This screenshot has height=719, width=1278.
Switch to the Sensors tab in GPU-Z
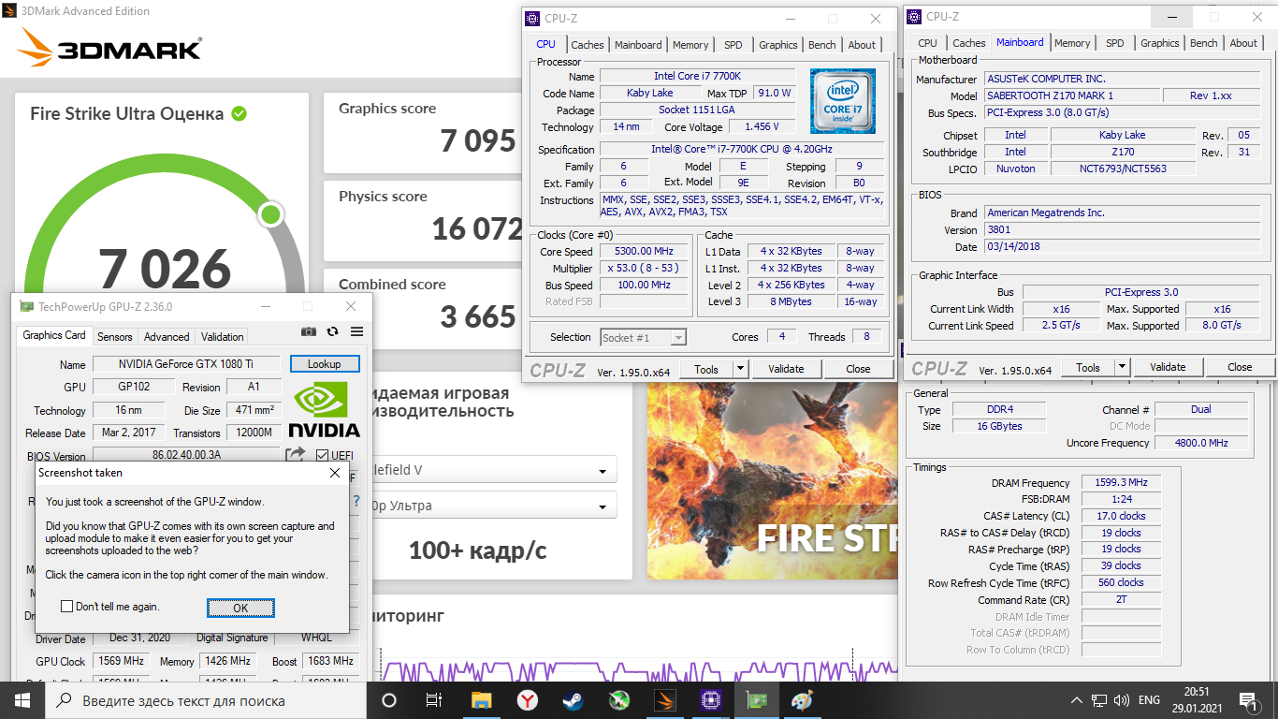click(114, 336)
